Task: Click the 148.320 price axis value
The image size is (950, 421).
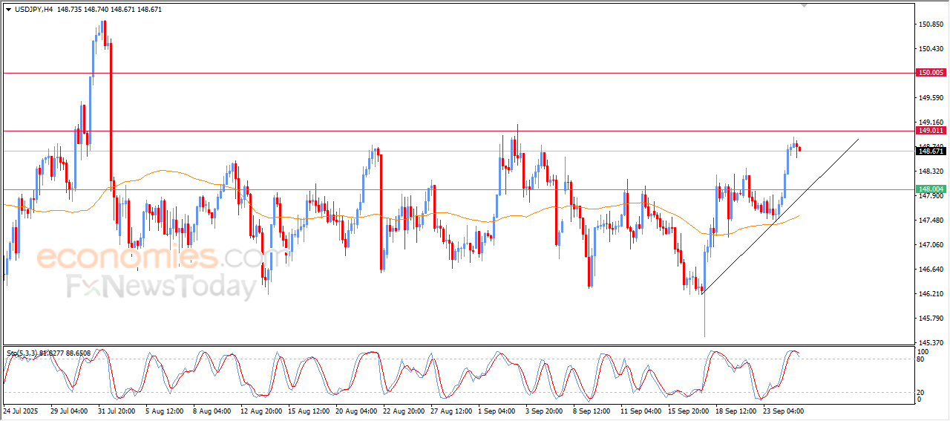Action: [931, 172]
